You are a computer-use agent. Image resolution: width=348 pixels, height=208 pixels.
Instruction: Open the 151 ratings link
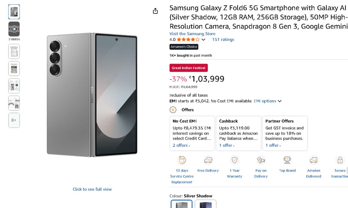coord(223,40)
